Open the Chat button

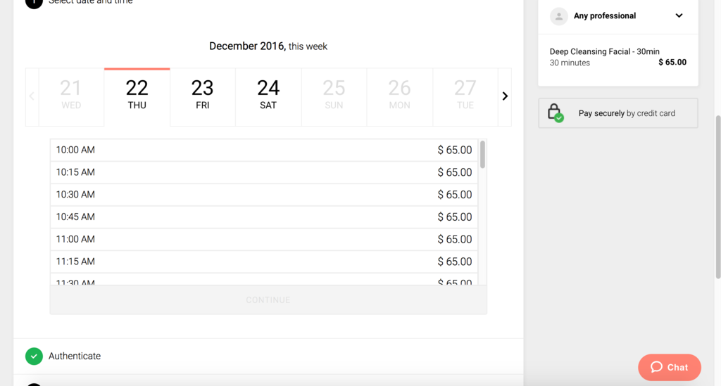click(670, 367)
